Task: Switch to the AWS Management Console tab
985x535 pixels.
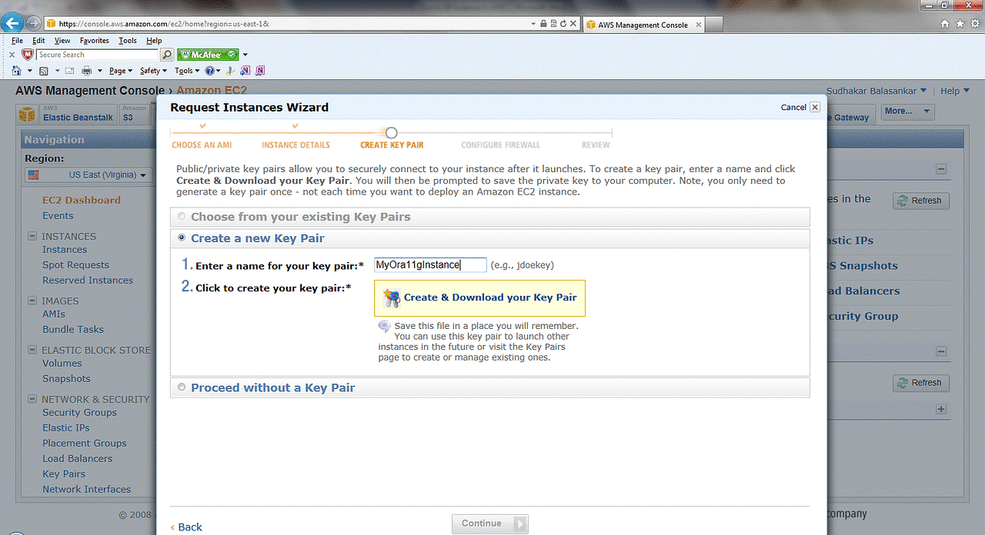Action: (x=643, y=24)
